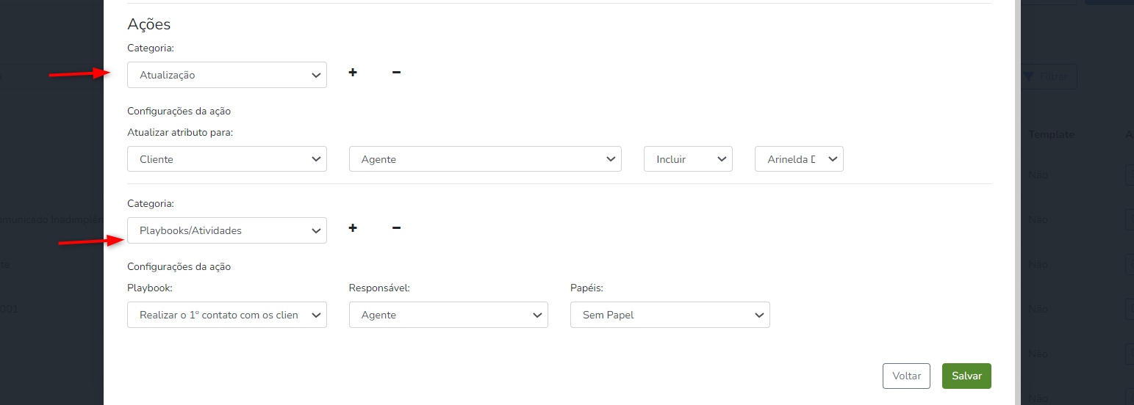Add action after the Playbooks/Atividades category
Viewport: 1134px width, 405px height.
353,228
